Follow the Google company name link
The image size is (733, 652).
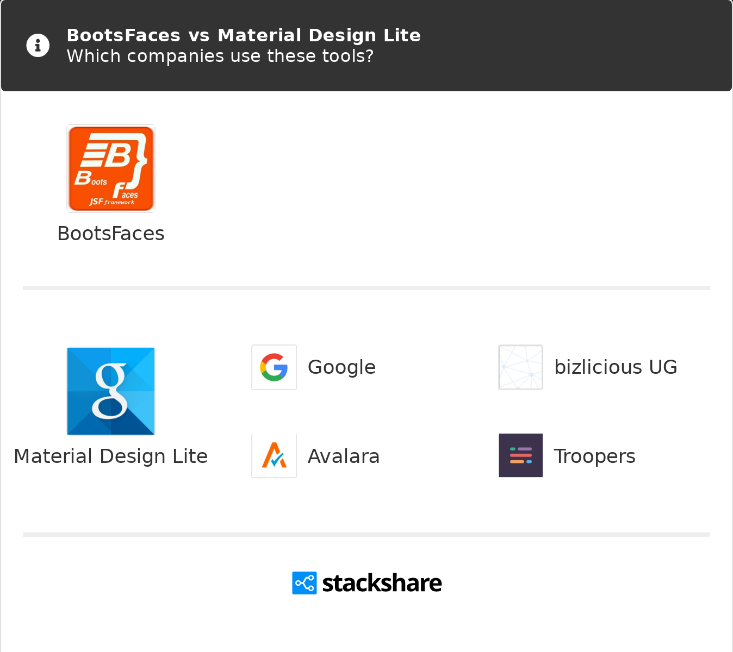[x=341, y=368]
